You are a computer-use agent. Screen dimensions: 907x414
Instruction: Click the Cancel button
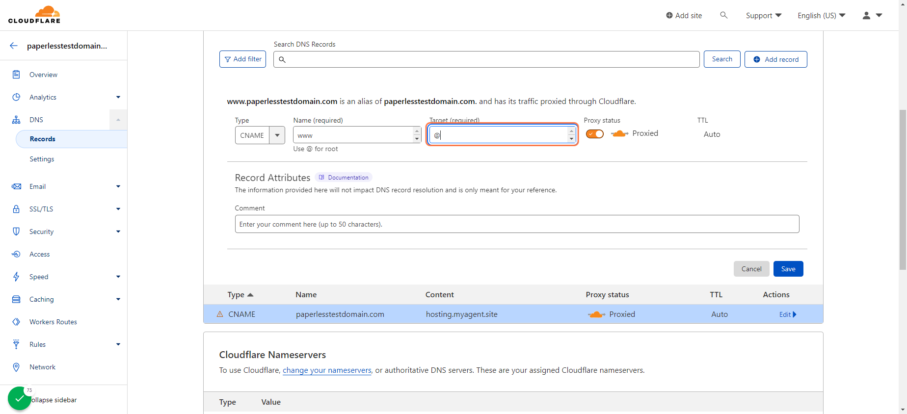pyautogui.click(x=751, y=269)
